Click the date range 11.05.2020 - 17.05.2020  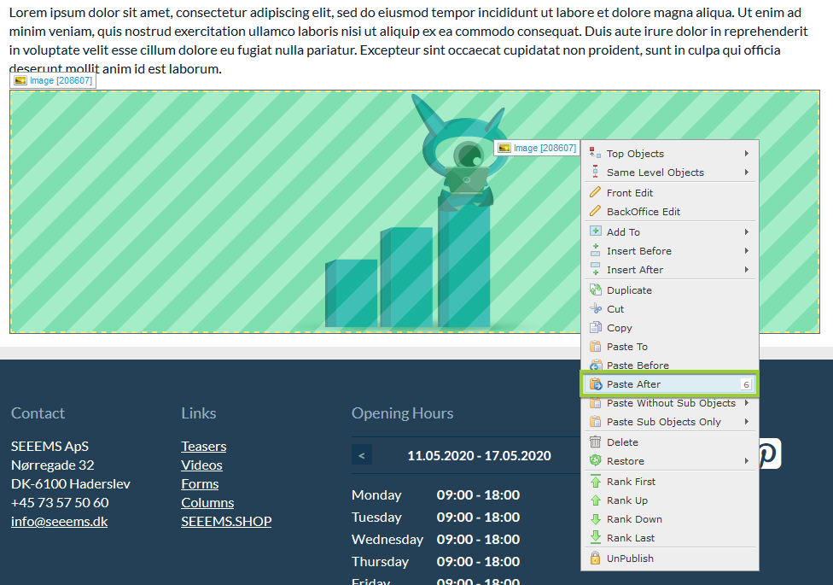pos(479,456)
